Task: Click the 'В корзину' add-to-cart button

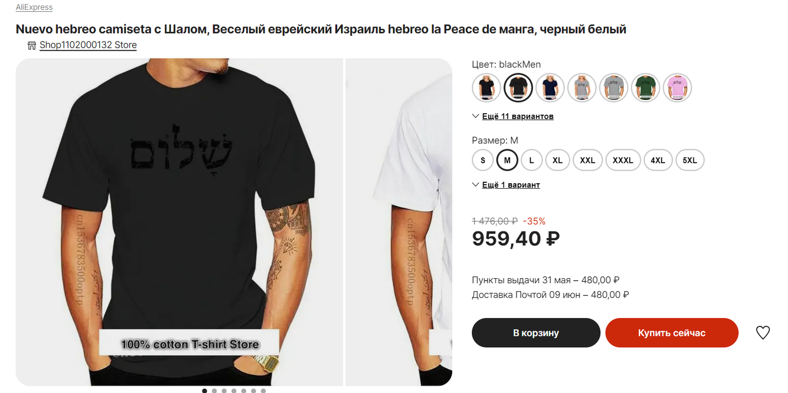Action: click(x=536, y=333)
